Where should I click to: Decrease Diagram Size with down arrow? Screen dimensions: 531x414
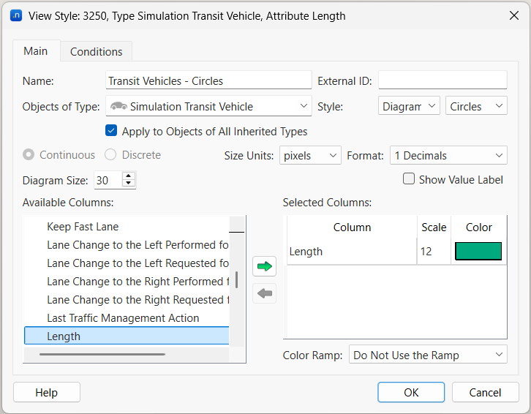pos(129,184)
